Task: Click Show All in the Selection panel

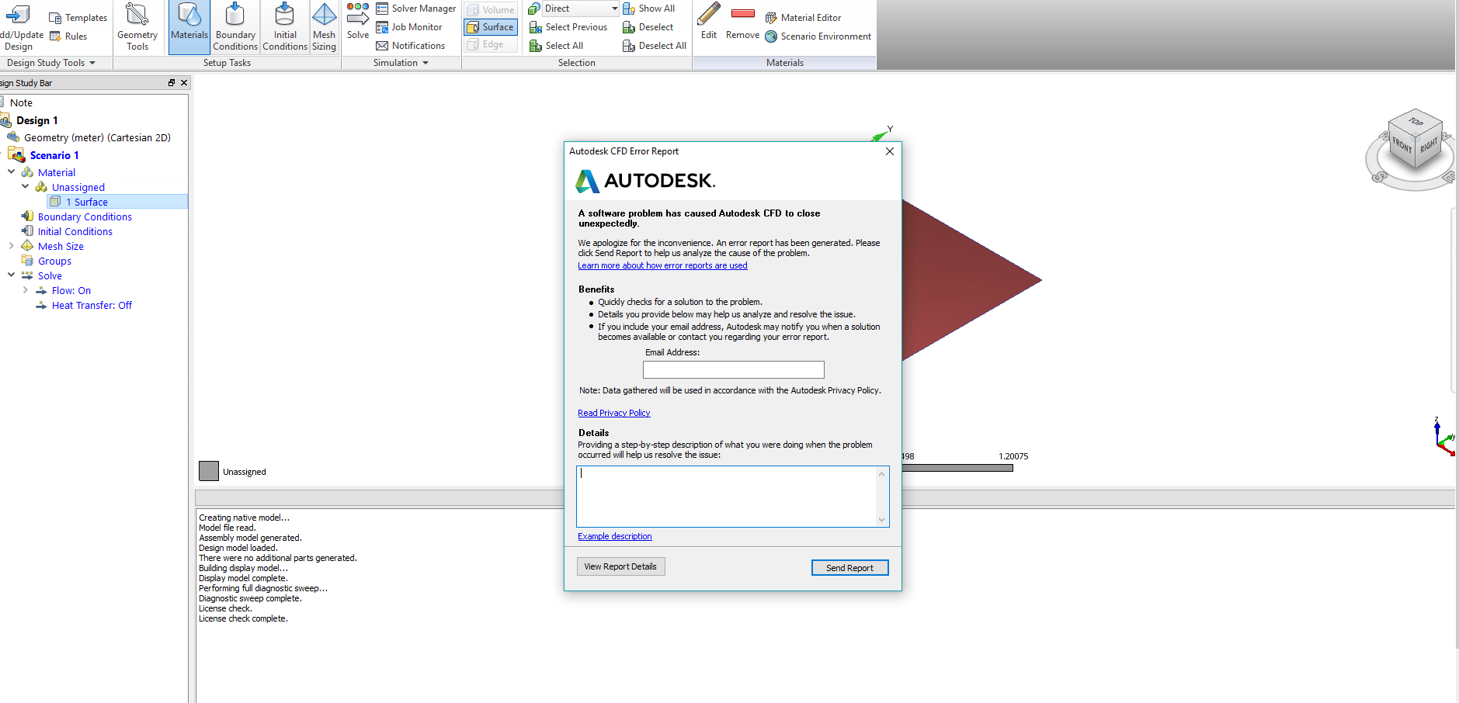Action: pyautogui.click(x=648, y=9)
